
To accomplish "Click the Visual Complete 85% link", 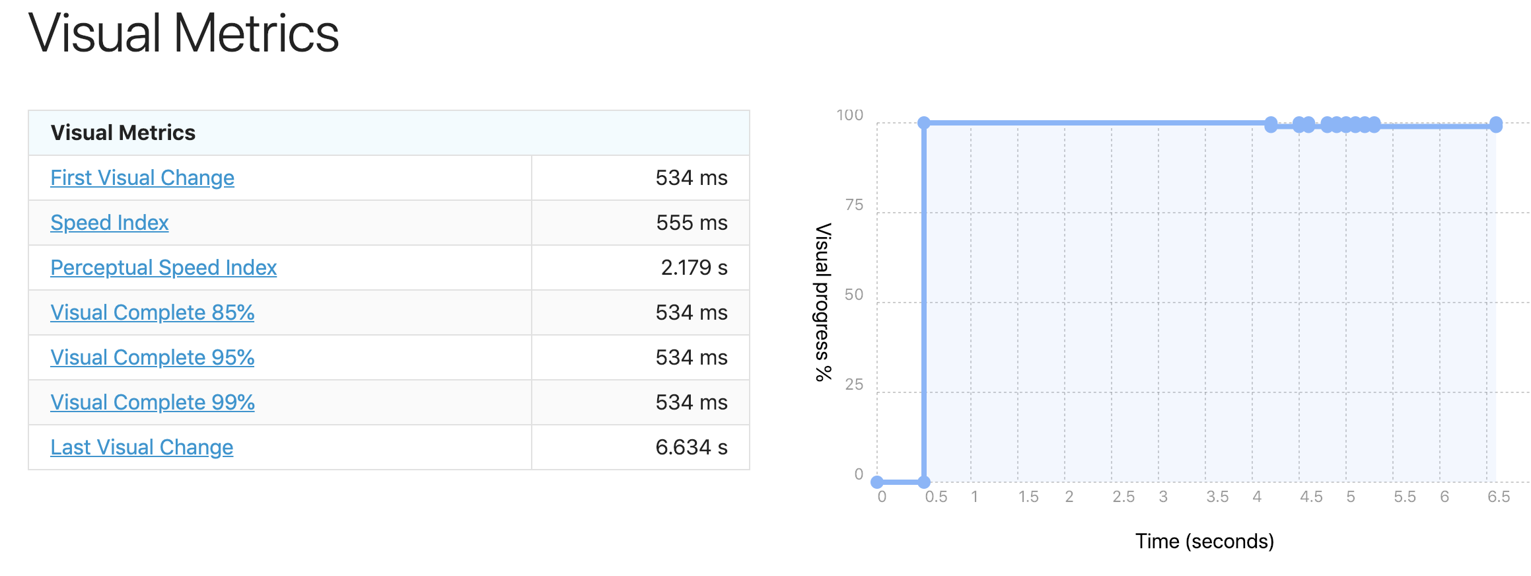I will (x=153, y=312).
